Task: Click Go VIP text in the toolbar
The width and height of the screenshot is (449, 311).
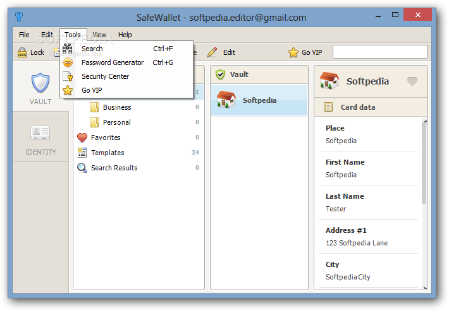Action: (x=312, y=52)
